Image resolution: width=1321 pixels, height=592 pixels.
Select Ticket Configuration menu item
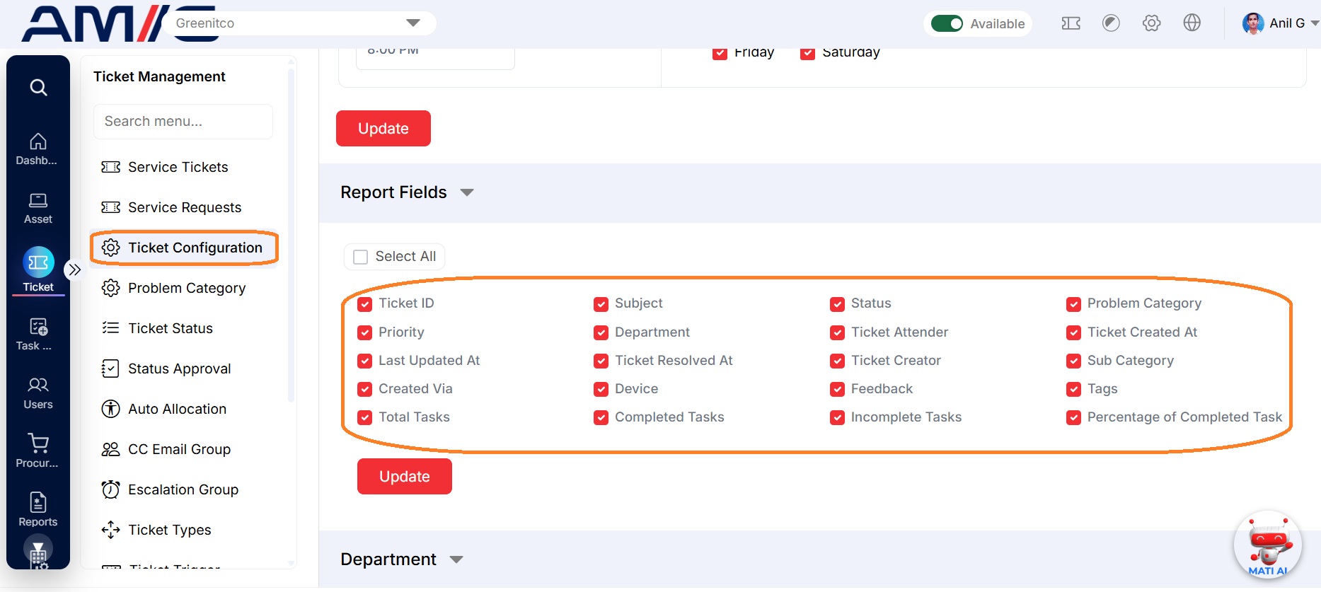coord(184,248)
